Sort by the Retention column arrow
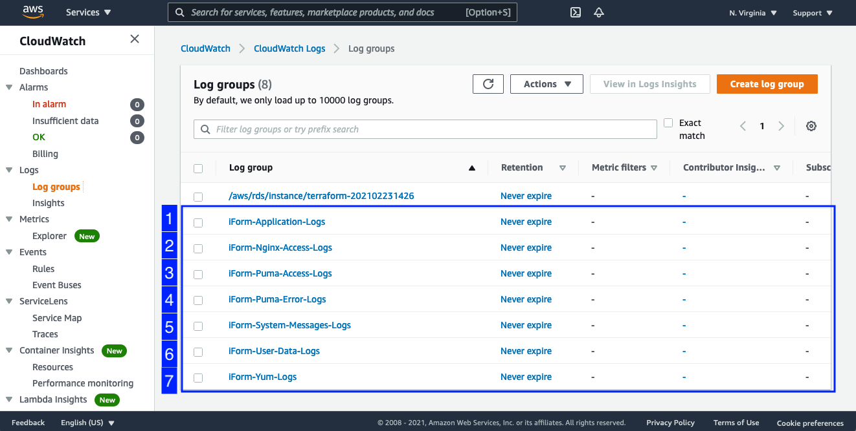Viewport: 856px width, 431px height. pos(563,168)
